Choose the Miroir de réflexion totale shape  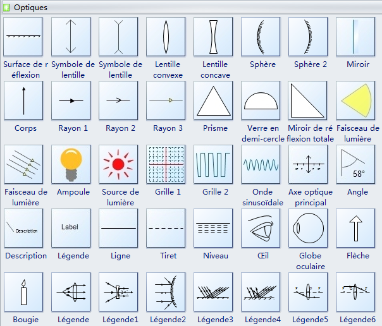(308, 100)
